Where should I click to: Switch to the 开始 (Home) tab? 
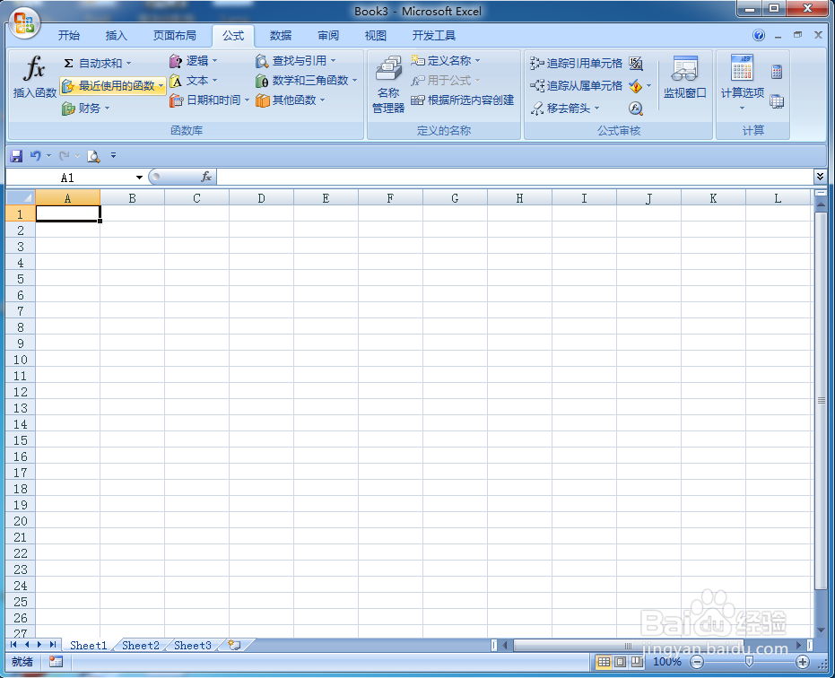click(x=69, y=36)
